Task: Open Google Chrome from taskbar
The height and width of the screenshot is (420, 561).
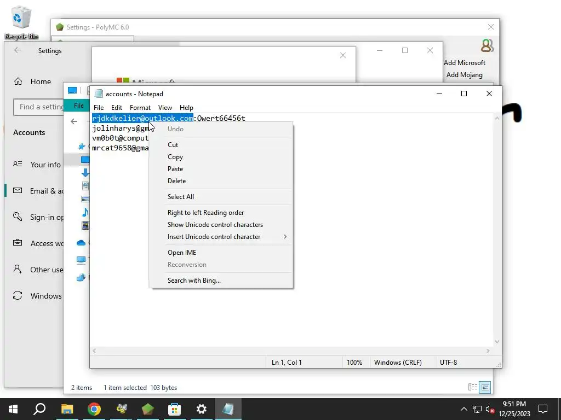Action: point(94,409)
